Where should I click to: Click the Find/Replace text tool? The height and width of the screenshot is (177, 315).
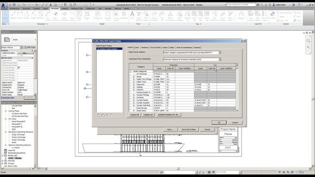146,16
